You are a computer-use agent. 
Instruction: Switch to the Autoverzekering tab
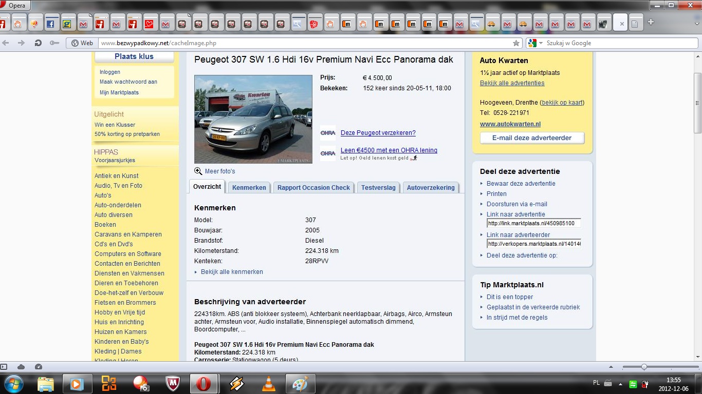431,188
